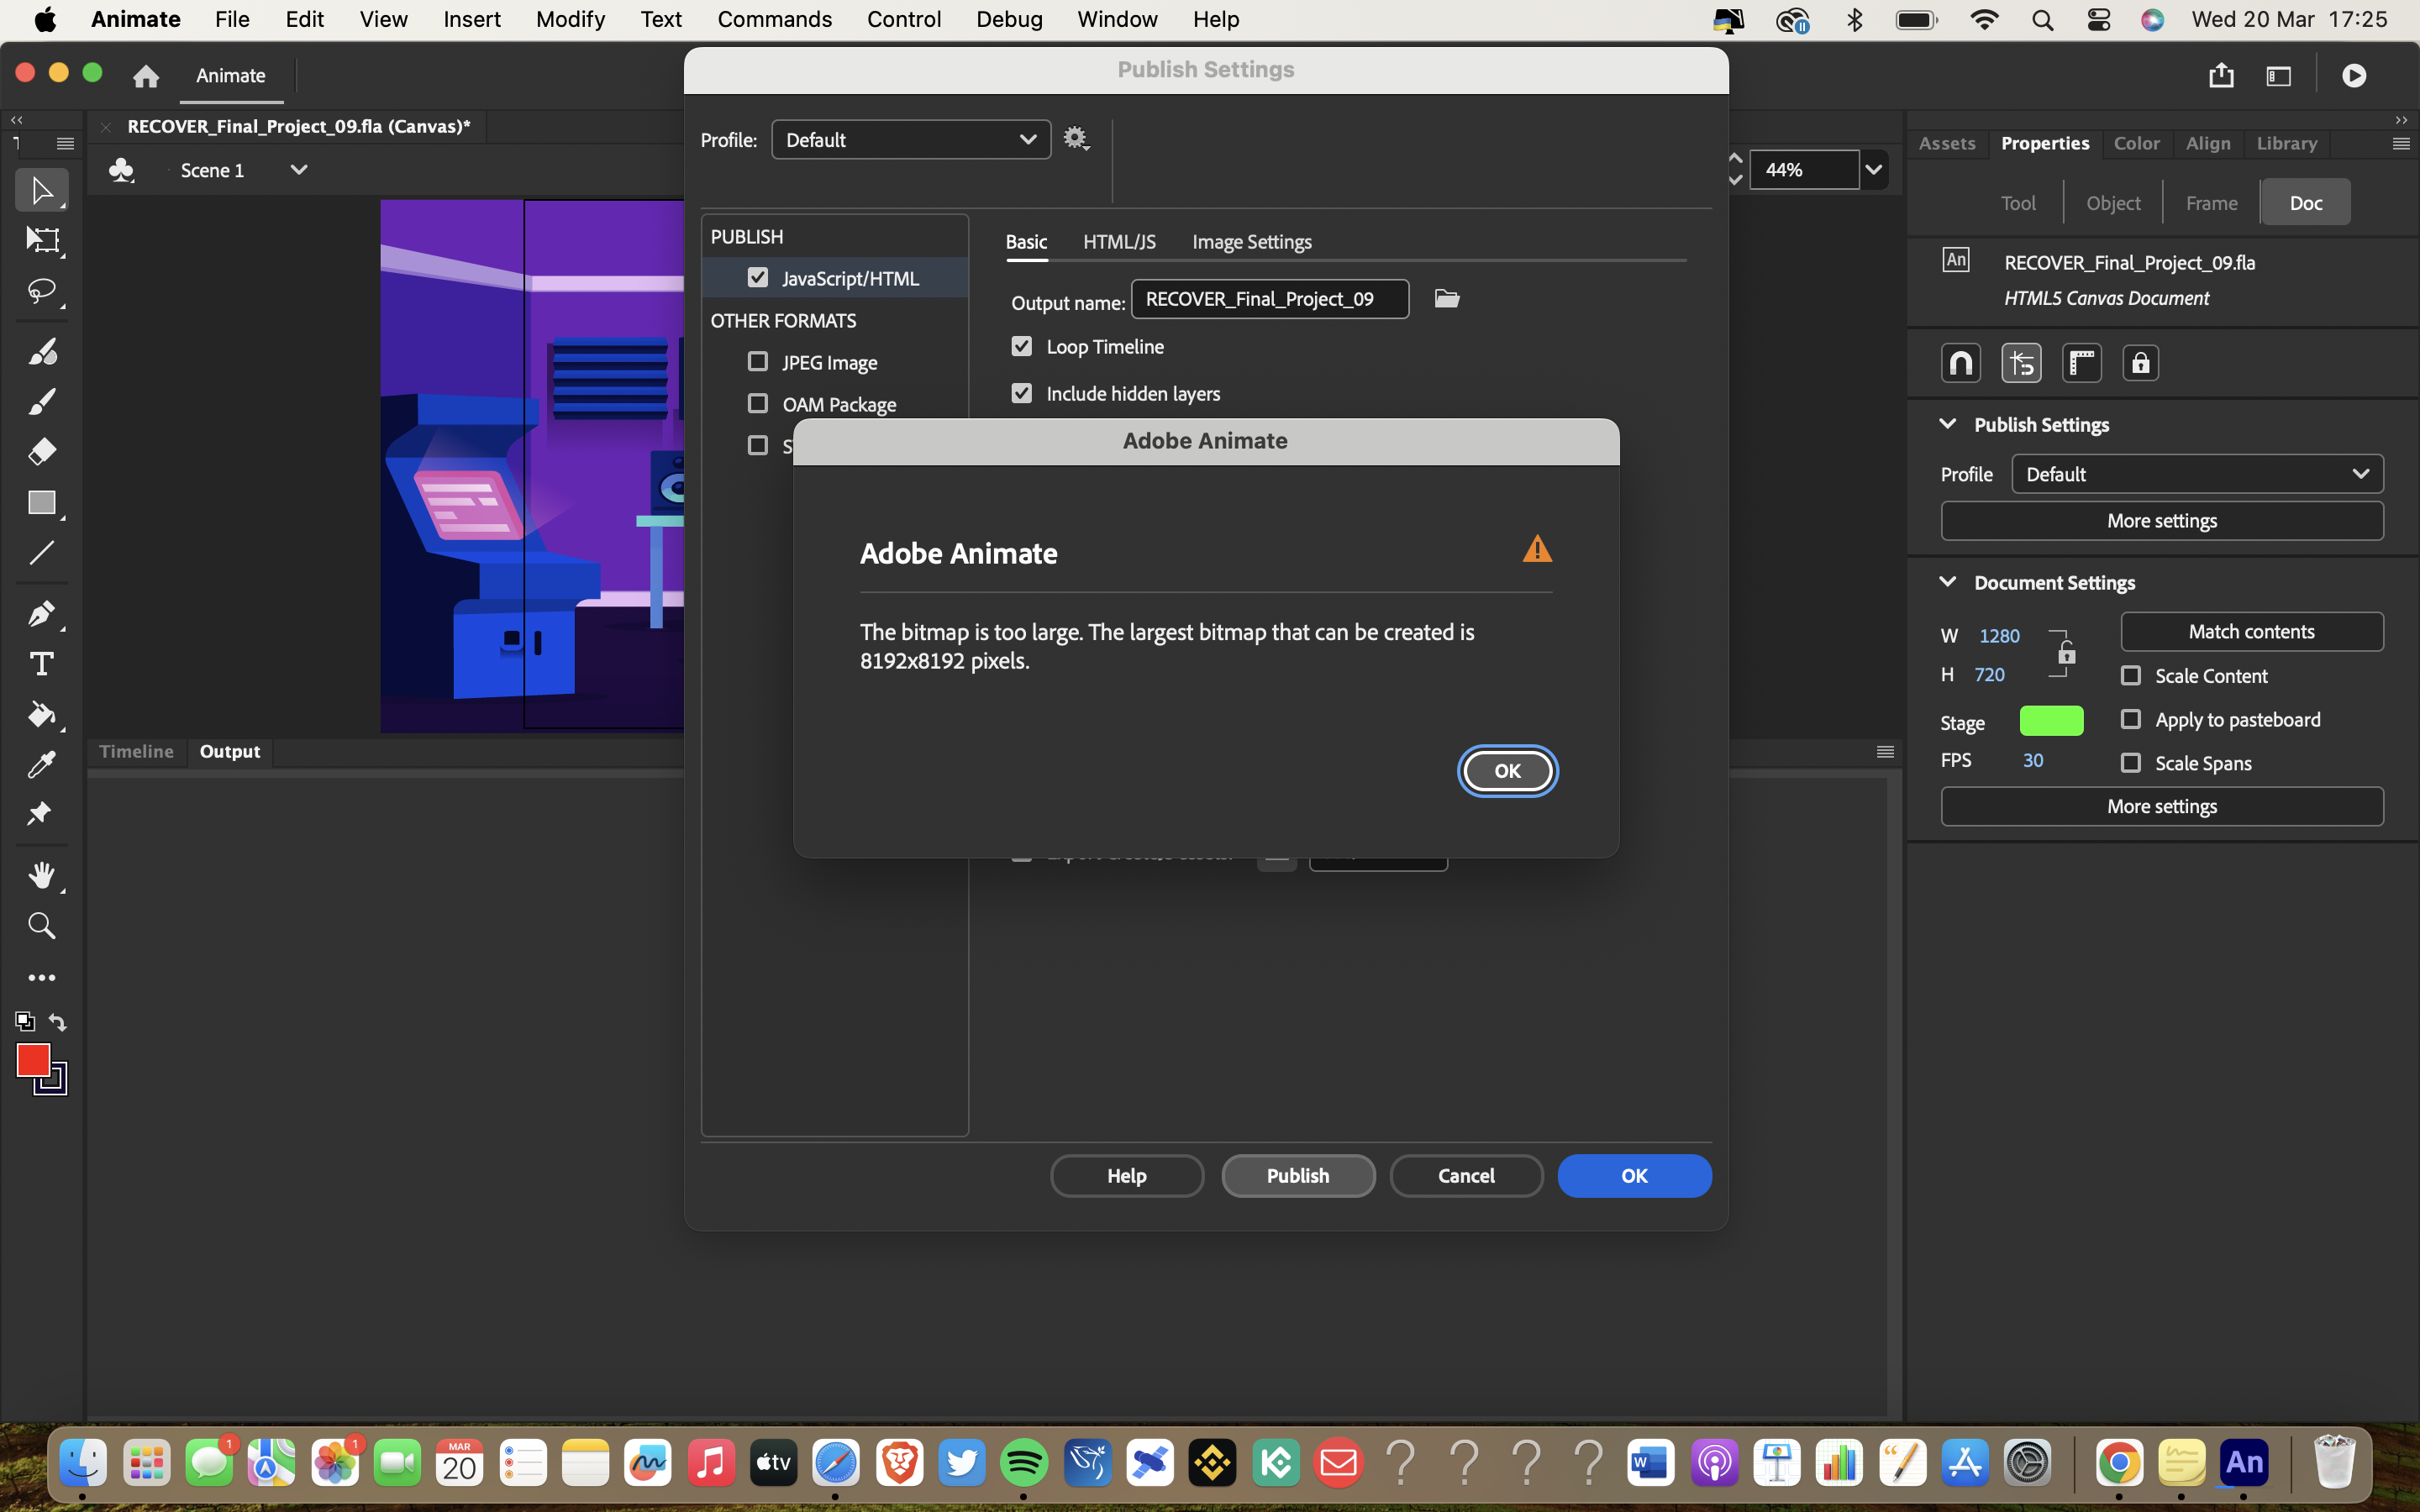
Task: Click the Output name text field
Action: point(1269,298)
